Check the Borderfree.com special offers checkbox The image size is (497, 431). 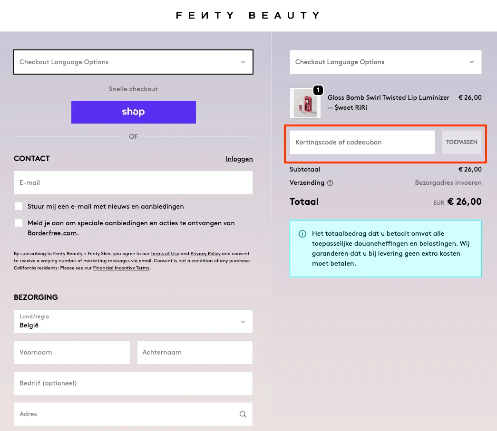(x=18, y=223)
